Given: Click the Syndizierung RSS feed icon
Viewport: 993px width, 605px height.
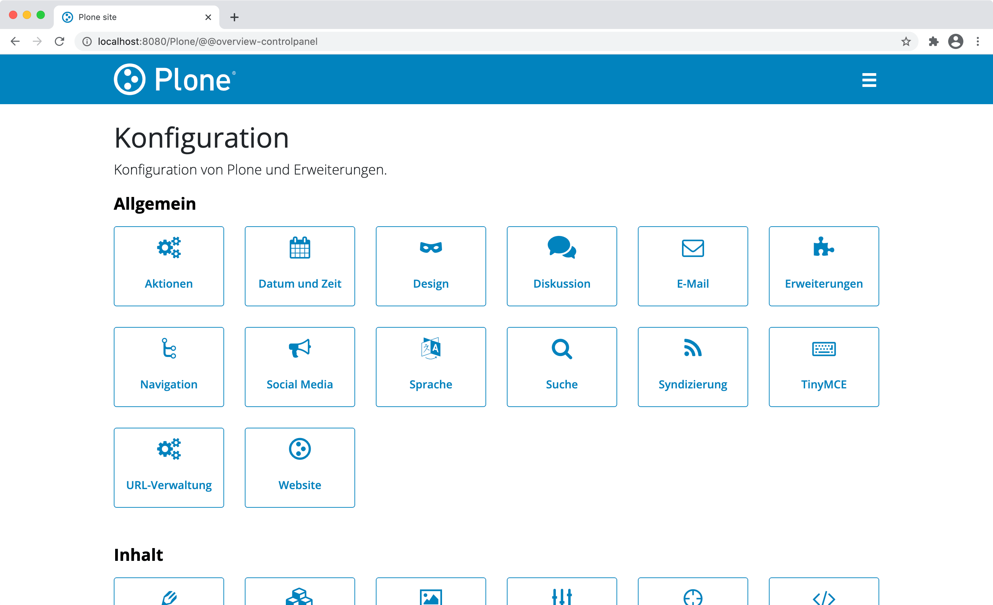Looking at the screenshot, I should [x=692, y=348].
